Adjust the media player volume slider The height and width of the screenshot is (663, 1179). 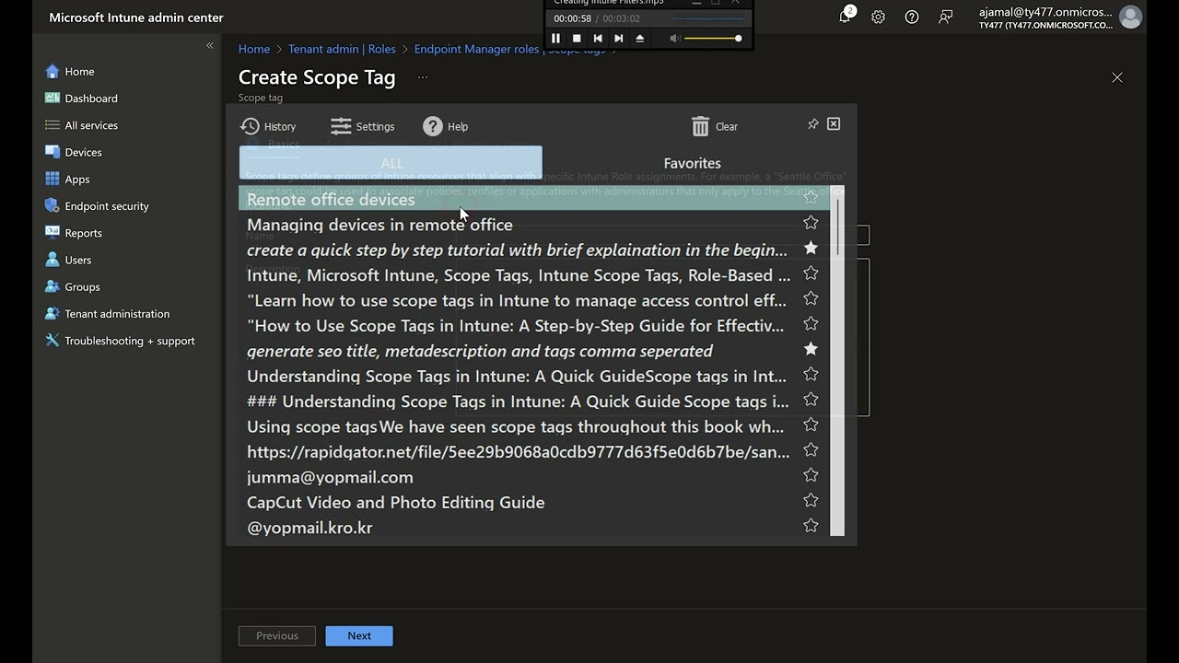713,39
